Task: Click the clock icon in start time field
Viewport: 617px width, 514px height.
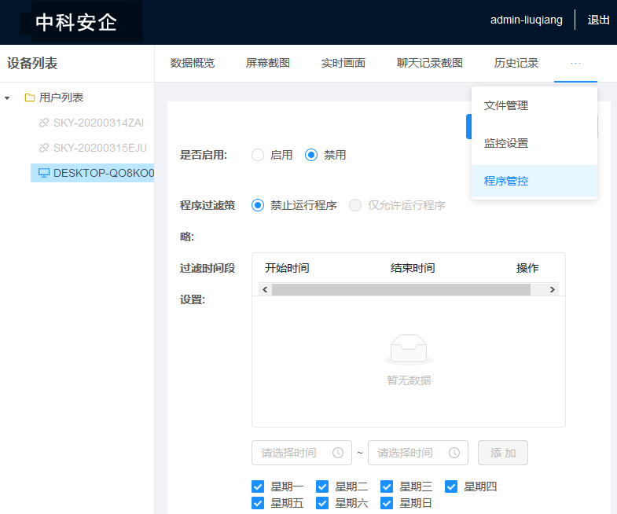Action: click(x=338, y=453)
